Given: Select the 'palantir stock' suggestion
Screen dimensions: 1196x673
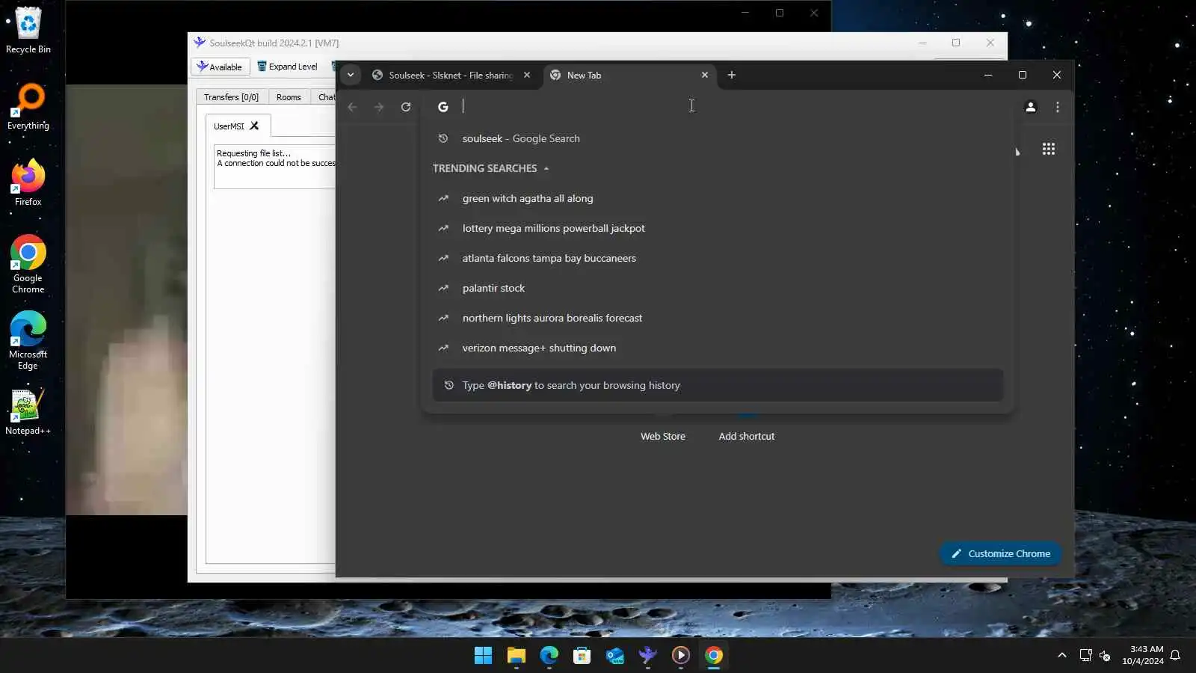Looking at the screenshot, I should tap(718, 288).
